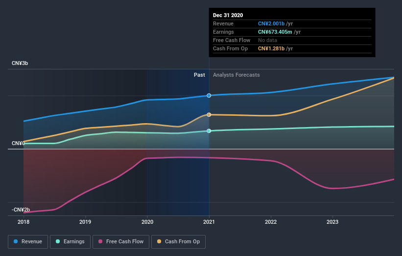Click the CN¥0 y-axis label

[x=18, y=143]
